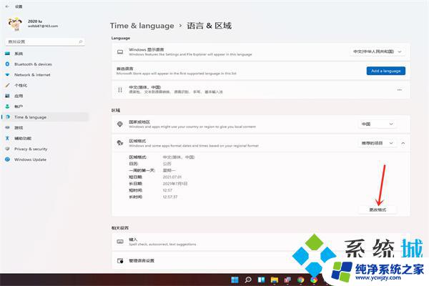
Task: Click the user profile avatar picture
Action: pyautogui.click(x=14, y=24)
